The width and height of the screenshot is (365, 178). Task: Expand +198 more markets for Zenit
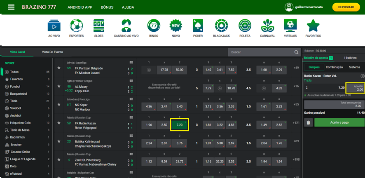point(296,159)
